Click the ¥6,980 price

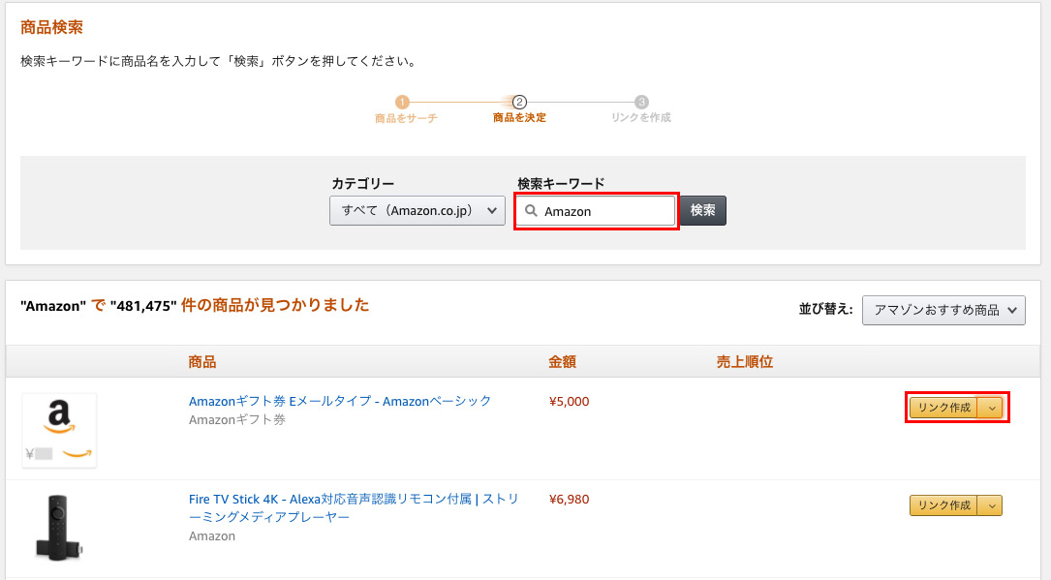[x=569, y=500]
